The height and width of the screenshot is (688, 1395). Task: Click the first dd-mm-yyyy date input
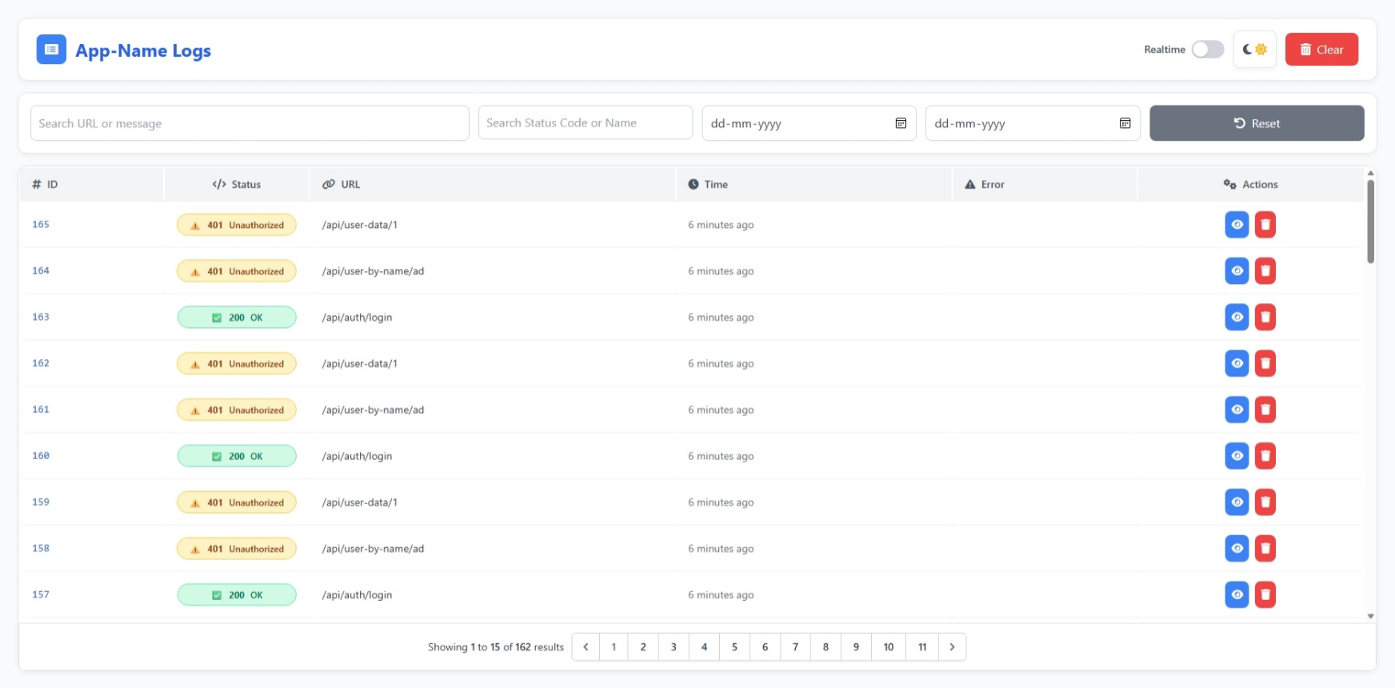click(809, 123)
